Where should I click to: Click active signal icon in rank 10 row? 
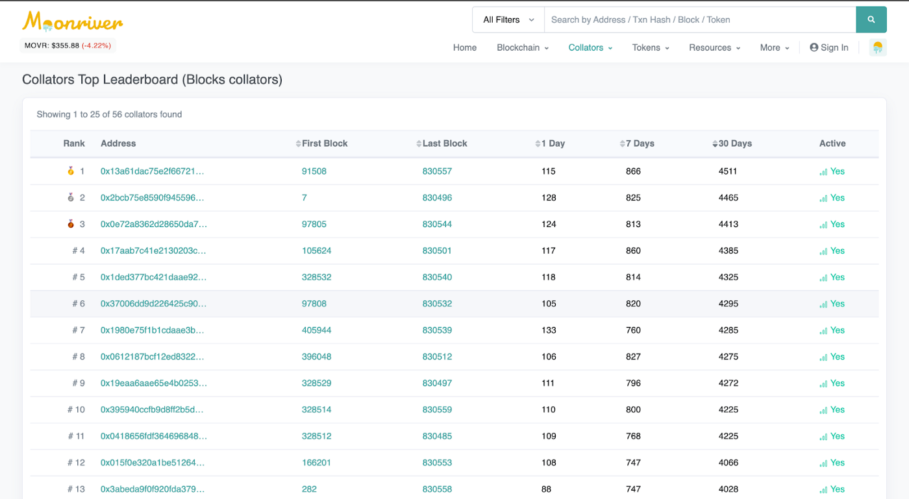pyautogui.click(x=823, y=410)
